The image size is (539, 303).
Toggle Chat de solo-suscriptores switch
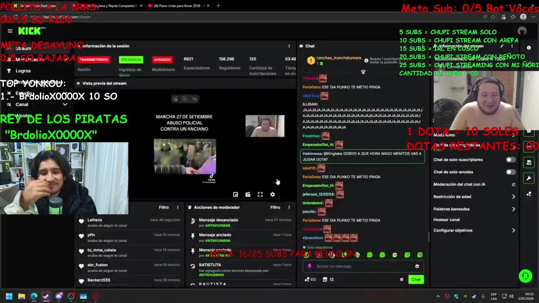coord(510,160)
